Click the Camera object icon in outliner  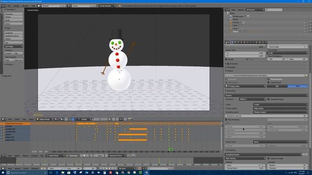[231, 22]
